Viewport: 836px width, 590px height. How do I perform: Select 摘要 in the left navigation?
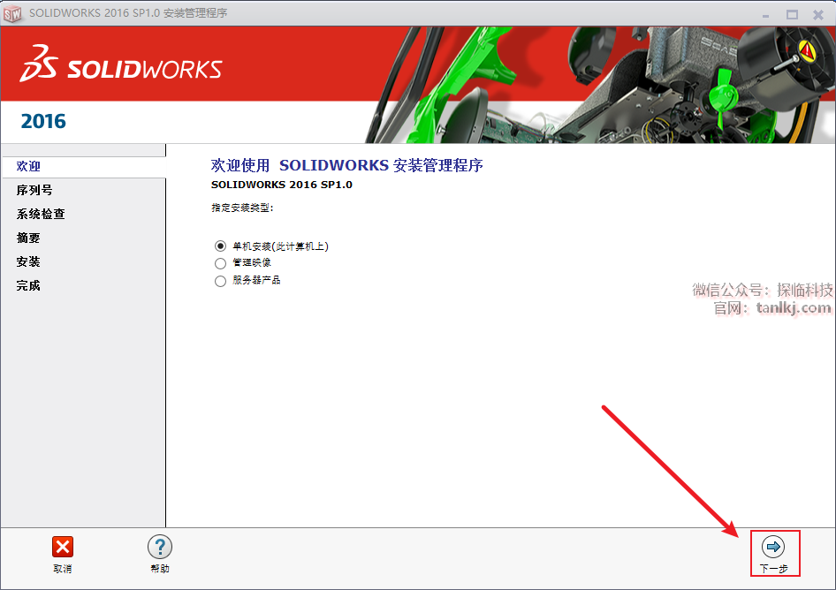pos(28,238)
